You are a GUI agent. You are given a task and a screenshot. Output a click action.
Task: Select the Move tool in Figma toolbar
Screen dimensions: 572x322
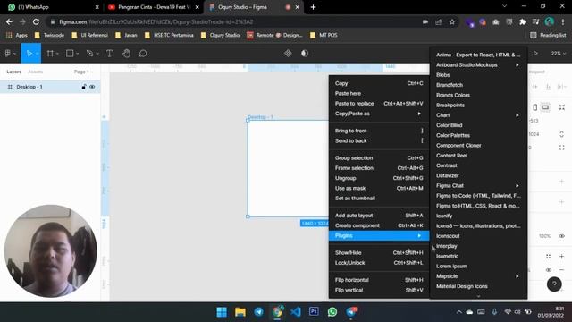29,54
